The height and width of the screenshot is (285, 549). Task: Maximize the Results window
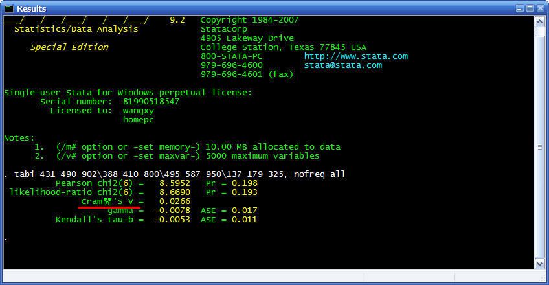click(x=530, y=8)
